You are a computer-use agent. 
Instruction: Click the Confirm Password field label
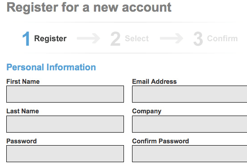pyautogui.click(x=160, y=141)
